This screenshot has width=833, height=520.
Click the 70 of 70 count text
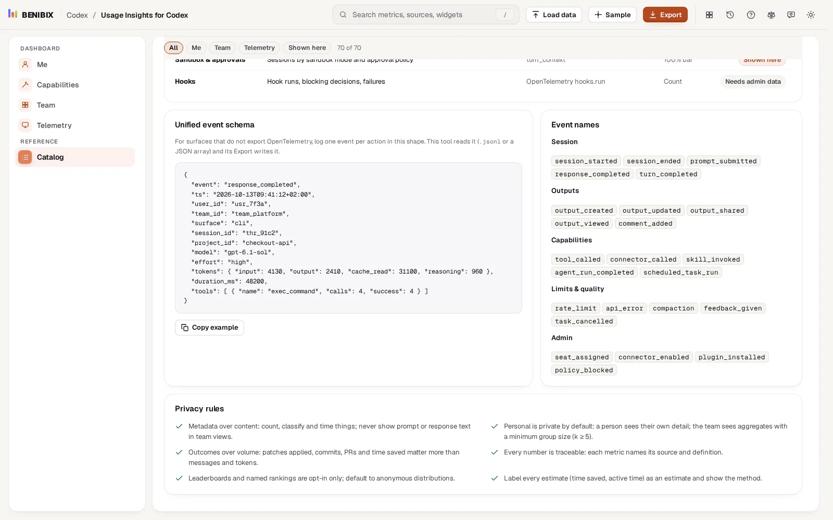(x=349, y=48)
